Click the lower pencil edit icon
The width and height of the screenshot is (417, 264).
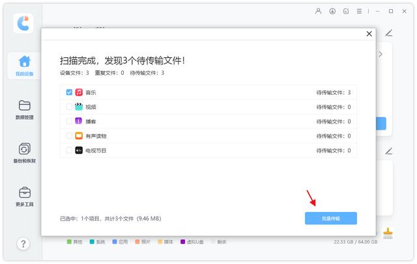pyautogui.click(x=389, y=151)
